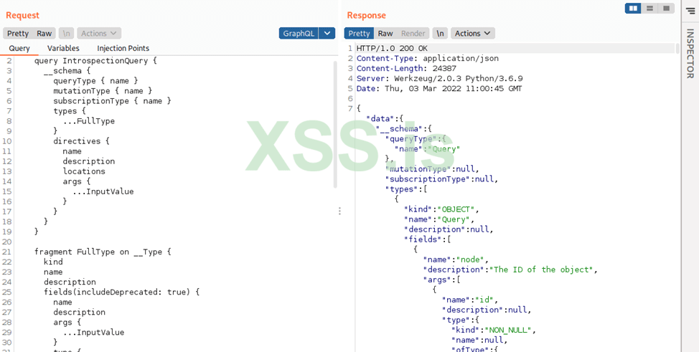Select side-by-side layout icon
This screenshot has height=352, width=699.
click(633, 9)
